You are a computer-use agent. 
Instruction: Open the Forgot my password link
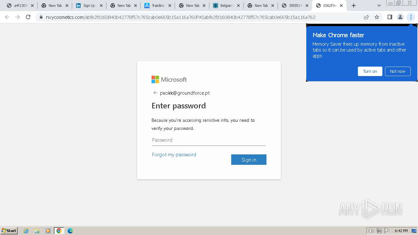click(174, 155)
